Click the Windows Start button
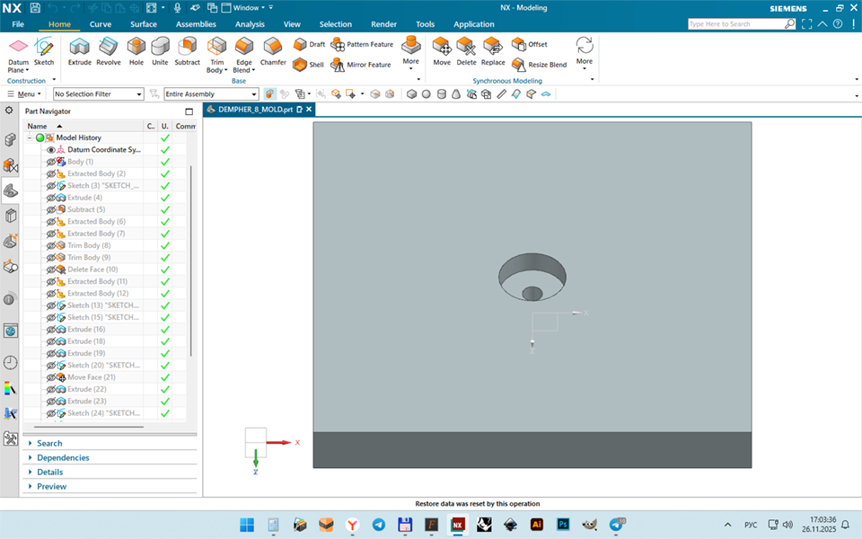Screen dimensions: 862x539 click(x=247, y=525)
